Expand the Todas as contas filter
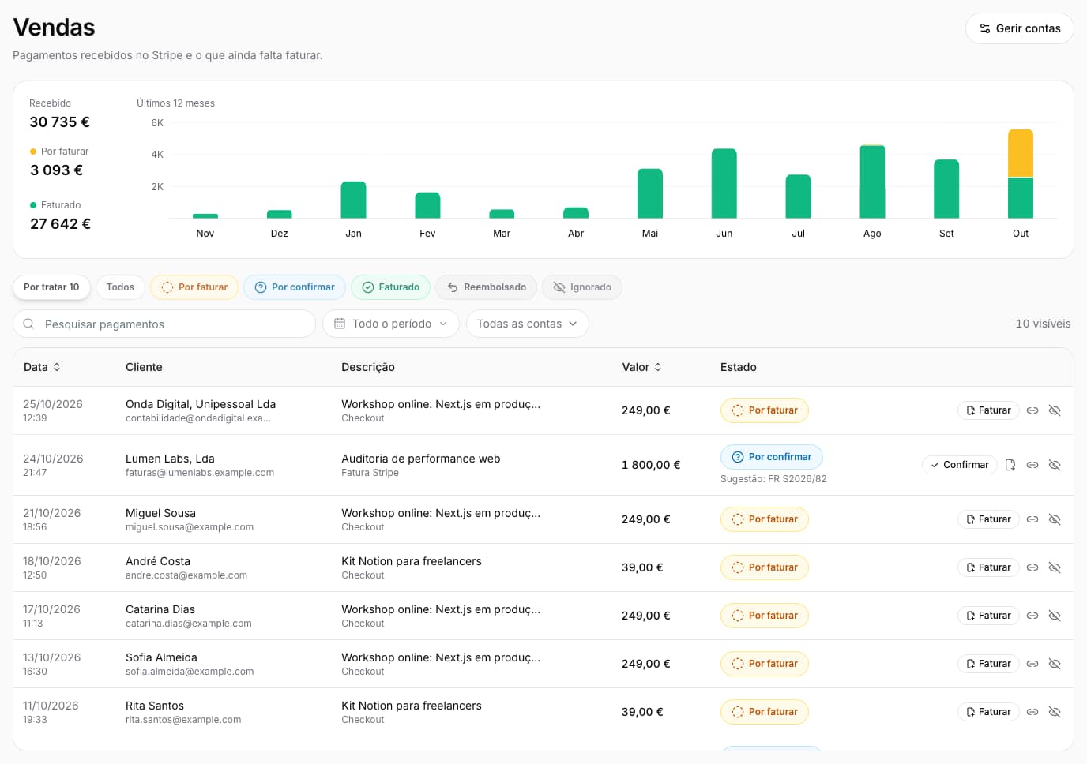This screenshot has height=764, width=1087. click(527, 324)
